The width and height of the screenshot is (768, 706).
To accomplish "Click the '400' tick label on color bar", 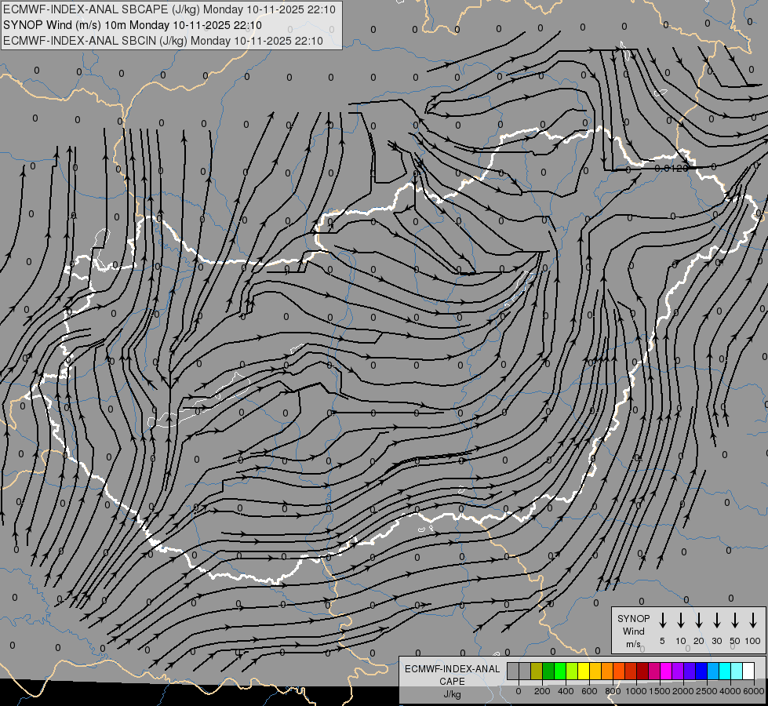I will pyautogui.click(x=566, y=691).
